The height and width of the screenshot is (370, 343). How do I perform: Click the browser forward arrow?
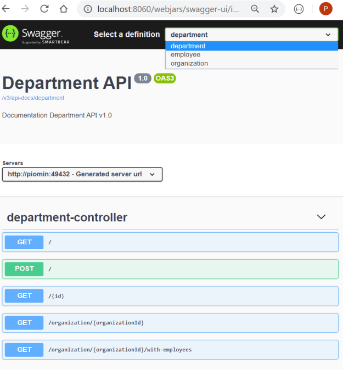(25, 9)
